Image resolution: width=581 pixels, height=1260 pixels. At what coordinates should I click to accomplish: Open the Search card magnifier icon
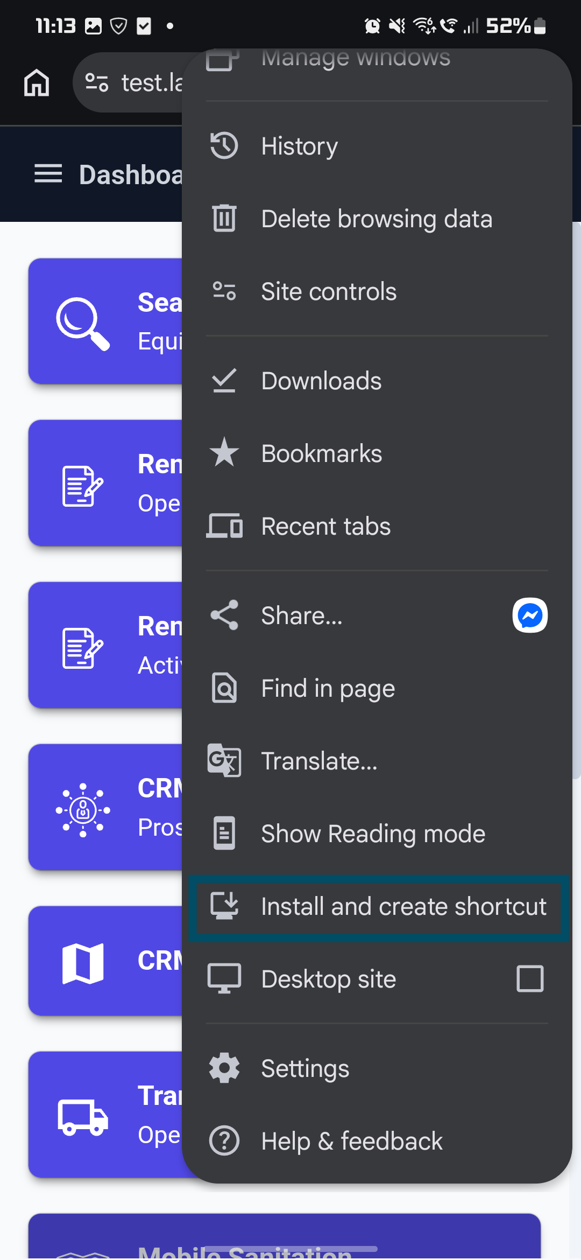pos(83,324)
